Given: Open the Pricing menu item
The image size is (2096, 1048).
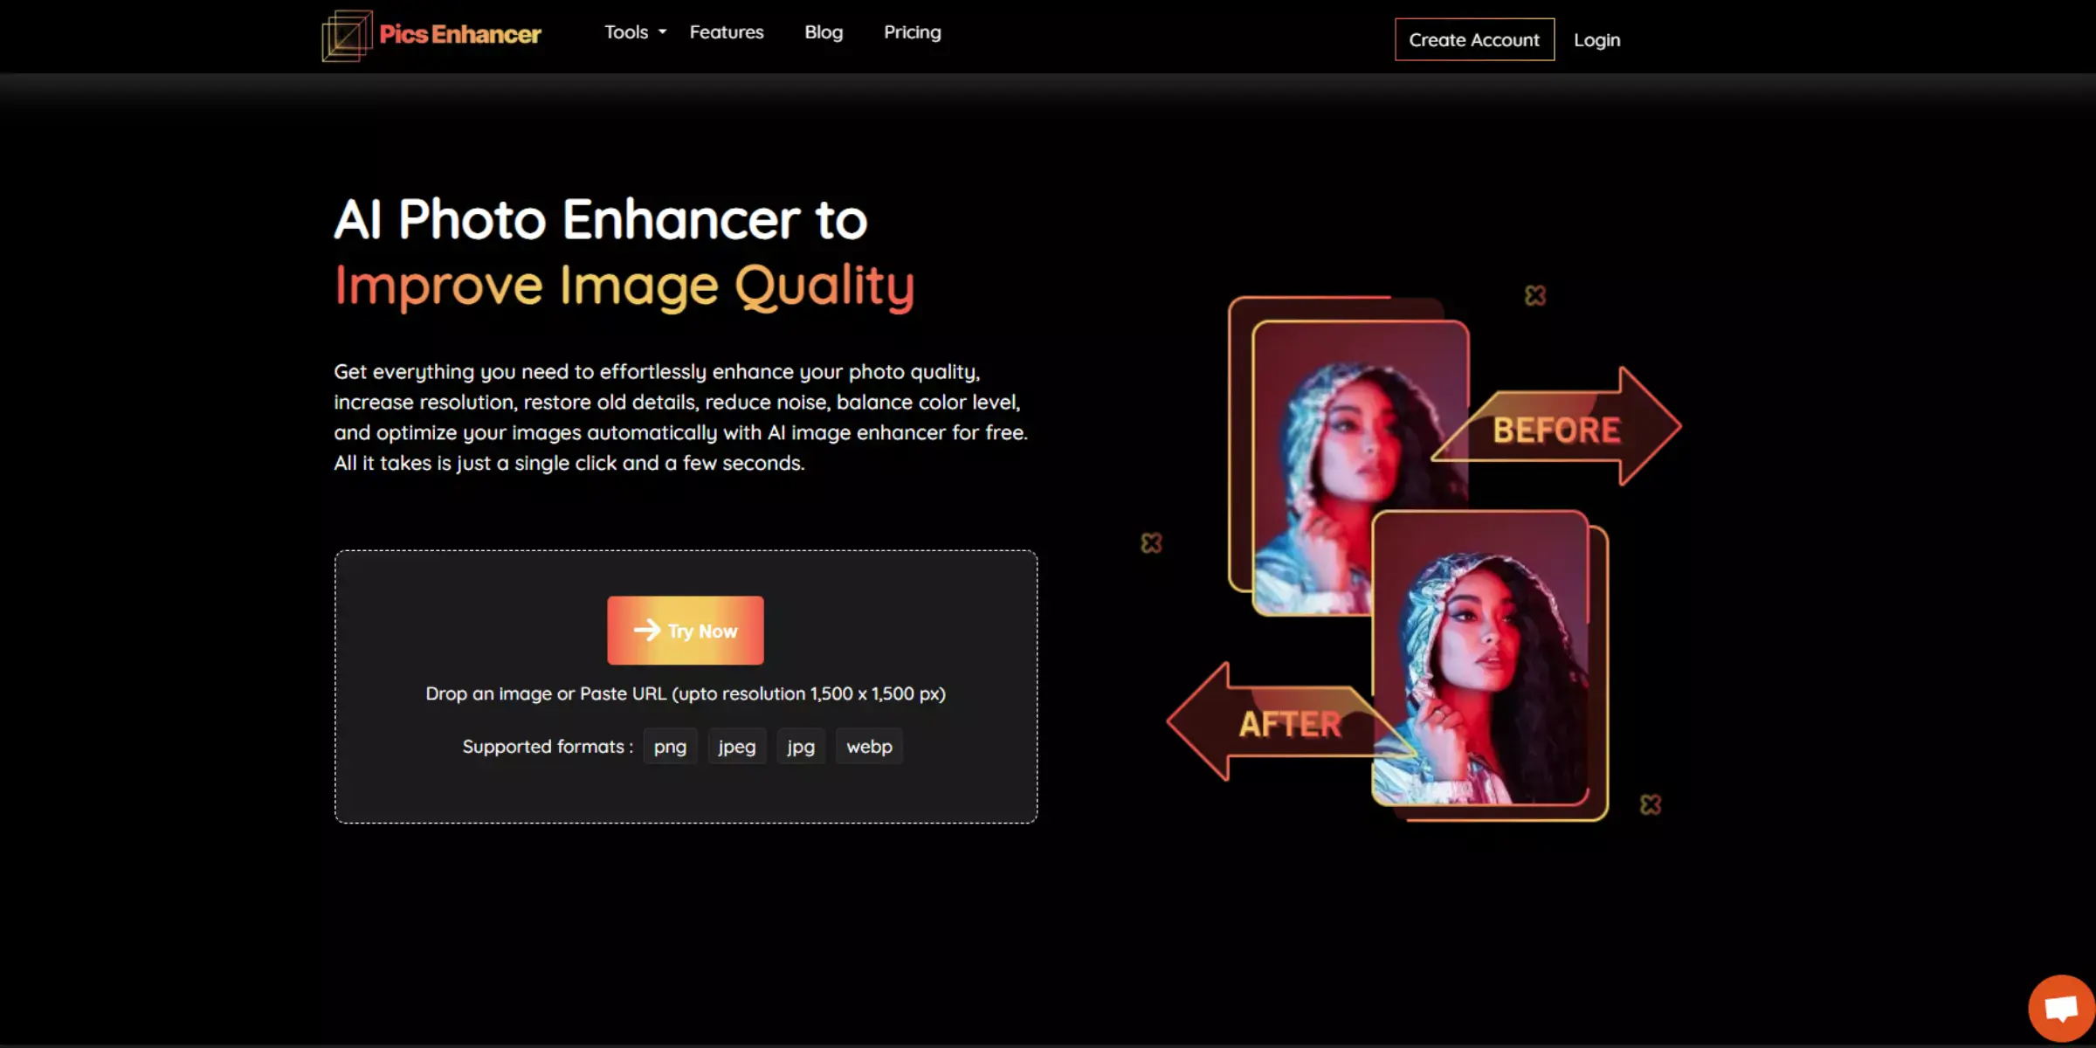Looking at the screenshot, I should [x=912, y=32].
